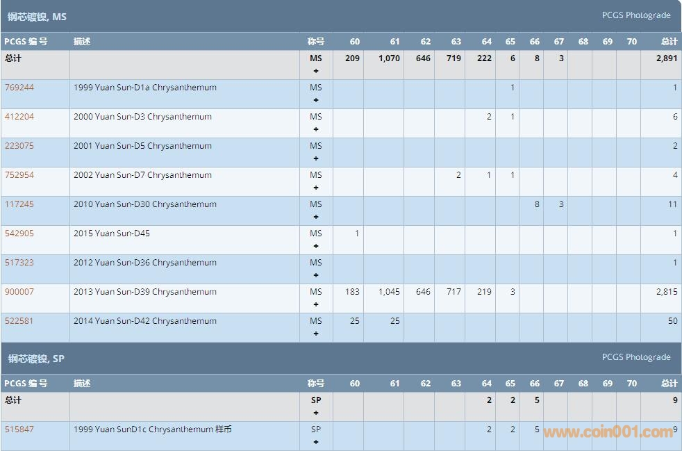The image size is (682, 451).
Task: Click the 223075 coin number link
Action: (19, 146)
